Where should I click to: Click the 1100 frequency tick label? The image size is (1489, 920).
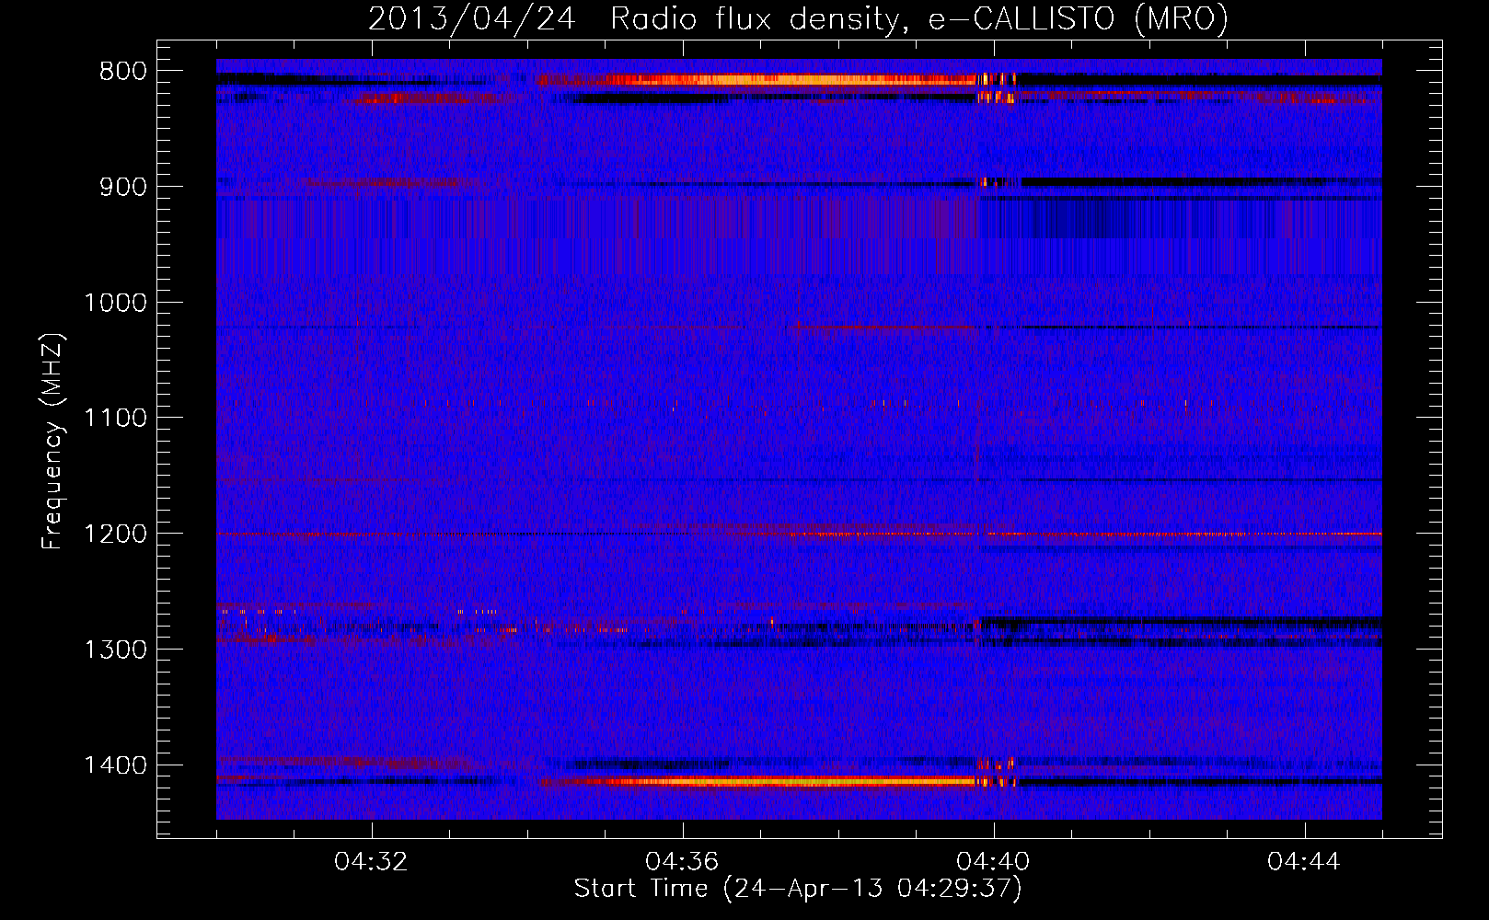tap(116, 419)
